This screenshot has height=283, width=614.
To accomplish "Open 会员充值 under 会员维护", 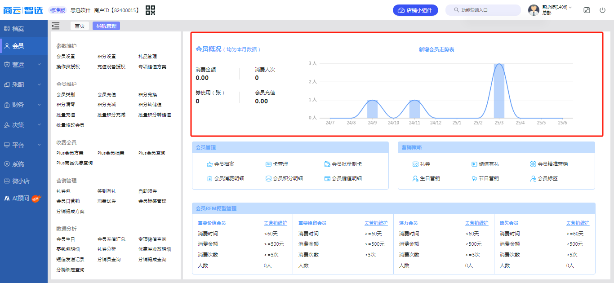I will (x=107, y=95).
